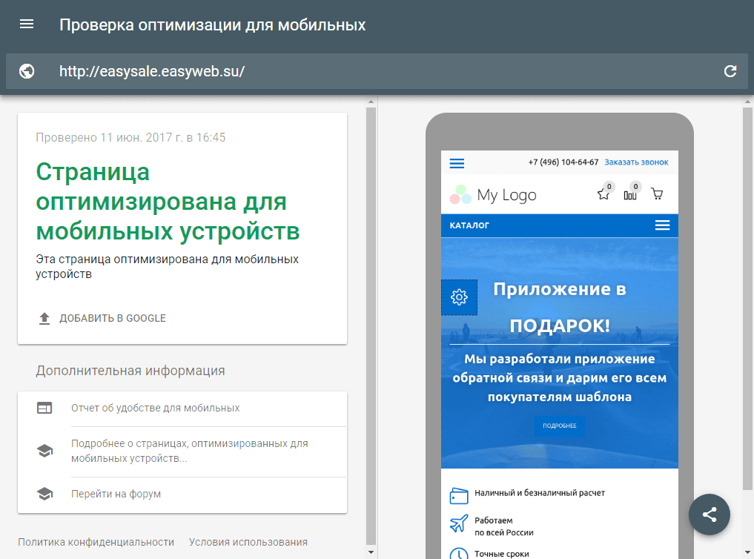Open Политика конфиденциальности link
Viewport: 754px width, 559px height.
[96, 542]
